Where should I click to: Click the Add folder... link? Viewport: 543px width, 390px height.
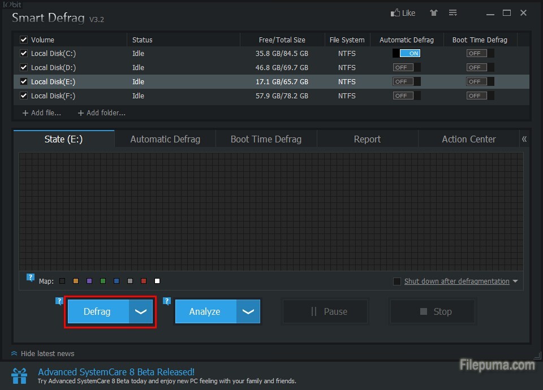click(x=102, y=113)
